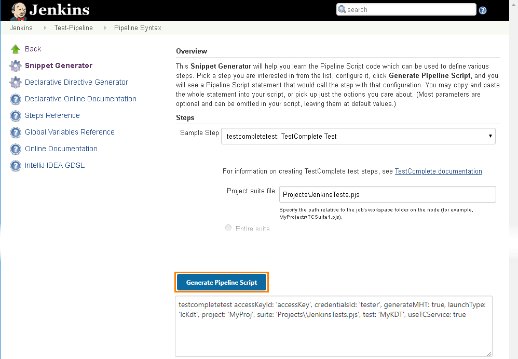The height and width of the screenshot is (359, 518).
Task: Select the IntelliJ IDEA GDSL icon
Action: pyautogui.click(x=16, y=165)
